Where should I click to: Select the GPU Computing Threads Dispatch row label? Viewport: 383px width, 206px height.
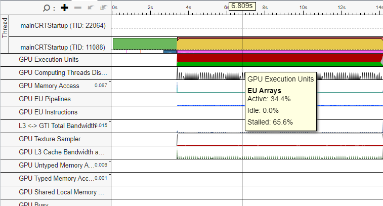(x=63, y=73)
